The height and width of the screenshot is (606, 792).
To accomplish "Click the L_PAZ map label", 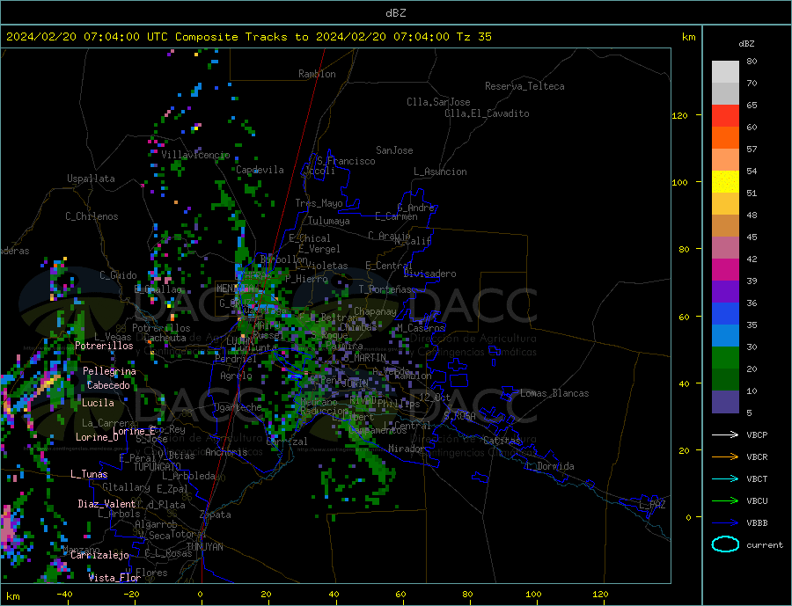I will pos(652,505).
